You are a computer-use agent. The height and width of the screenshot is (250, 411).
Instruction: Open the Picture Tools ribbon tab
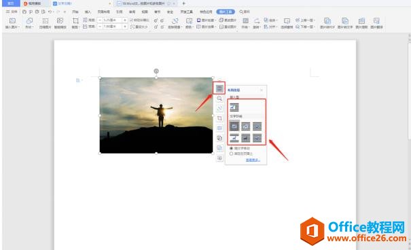226,12
